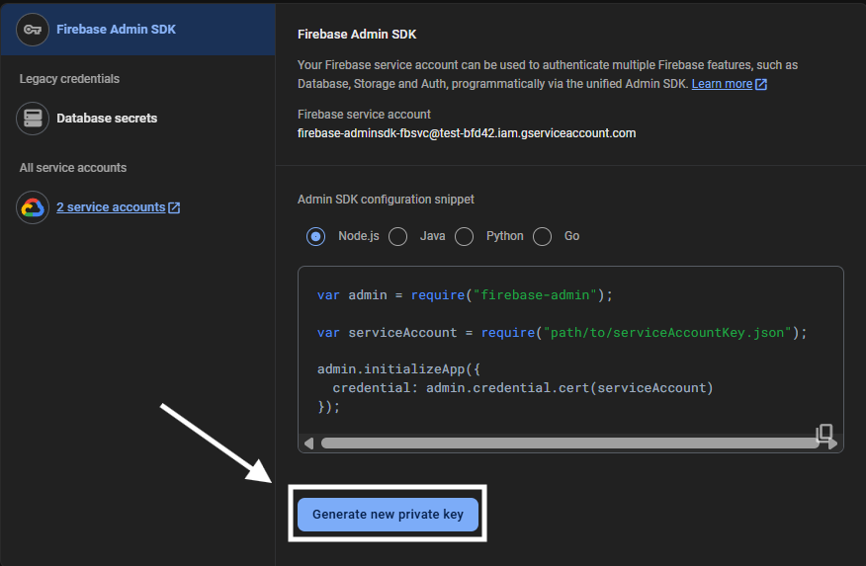This screenshot has height=566, width=866.
Task: Open the Database secrets sidebar item
Action: 107,119
